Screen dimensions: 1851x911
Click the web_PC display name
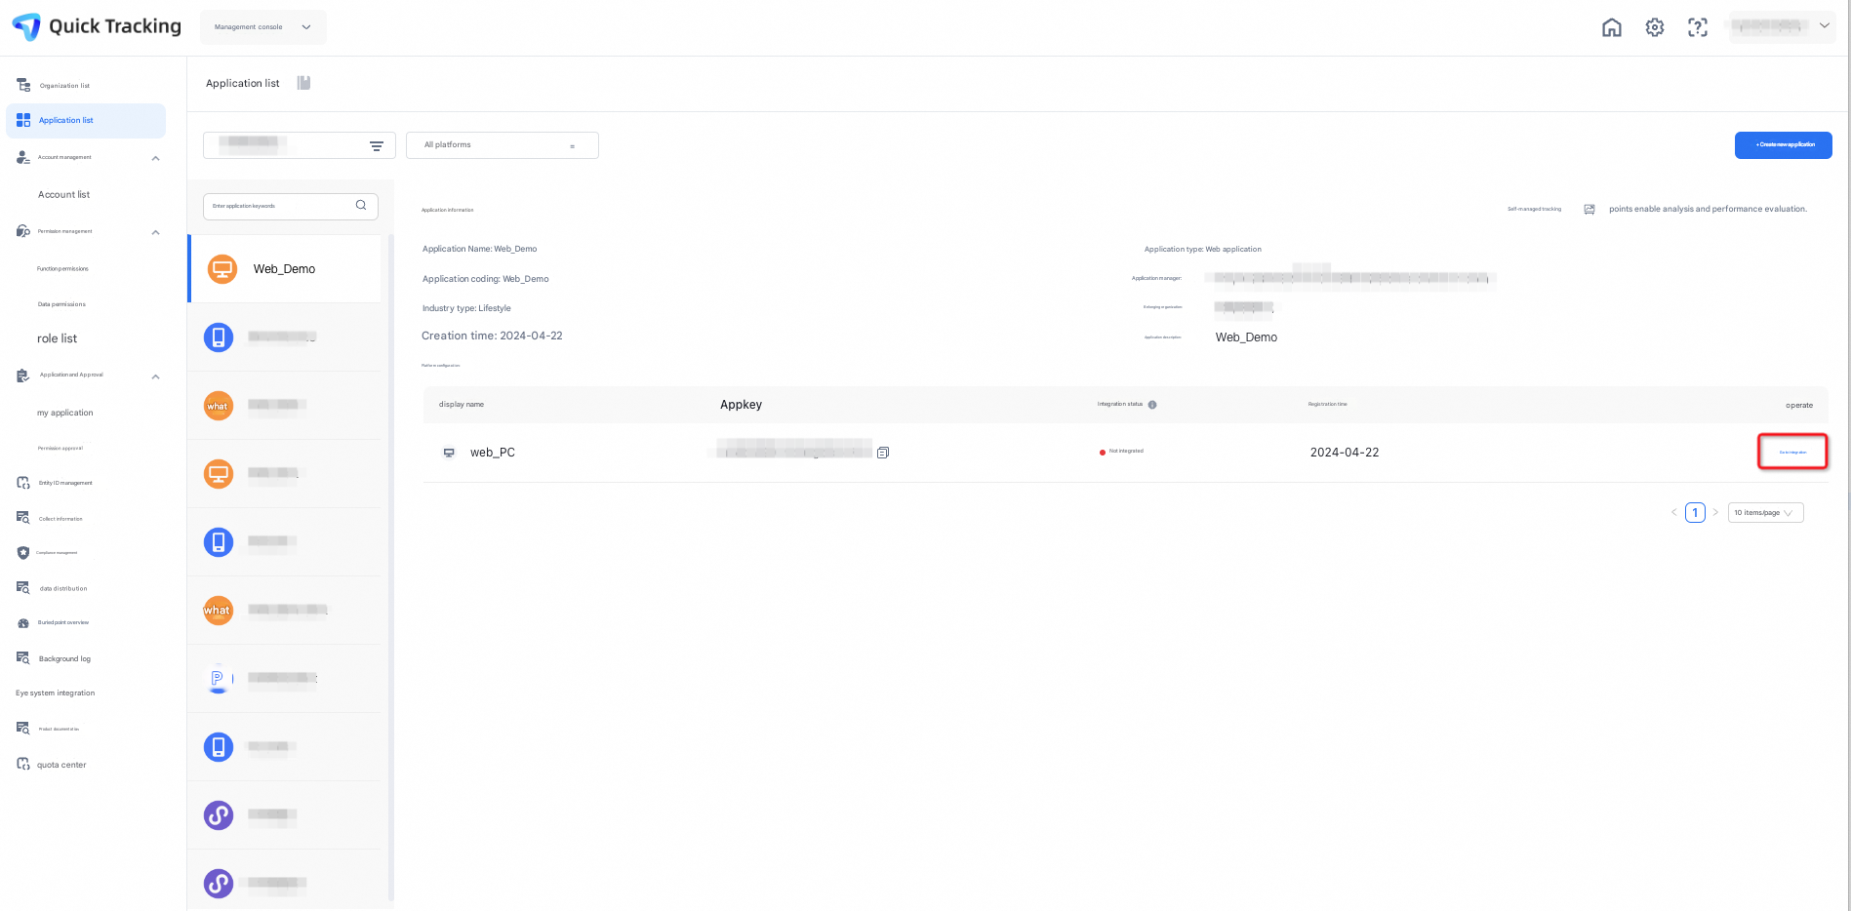click(493, 453)
